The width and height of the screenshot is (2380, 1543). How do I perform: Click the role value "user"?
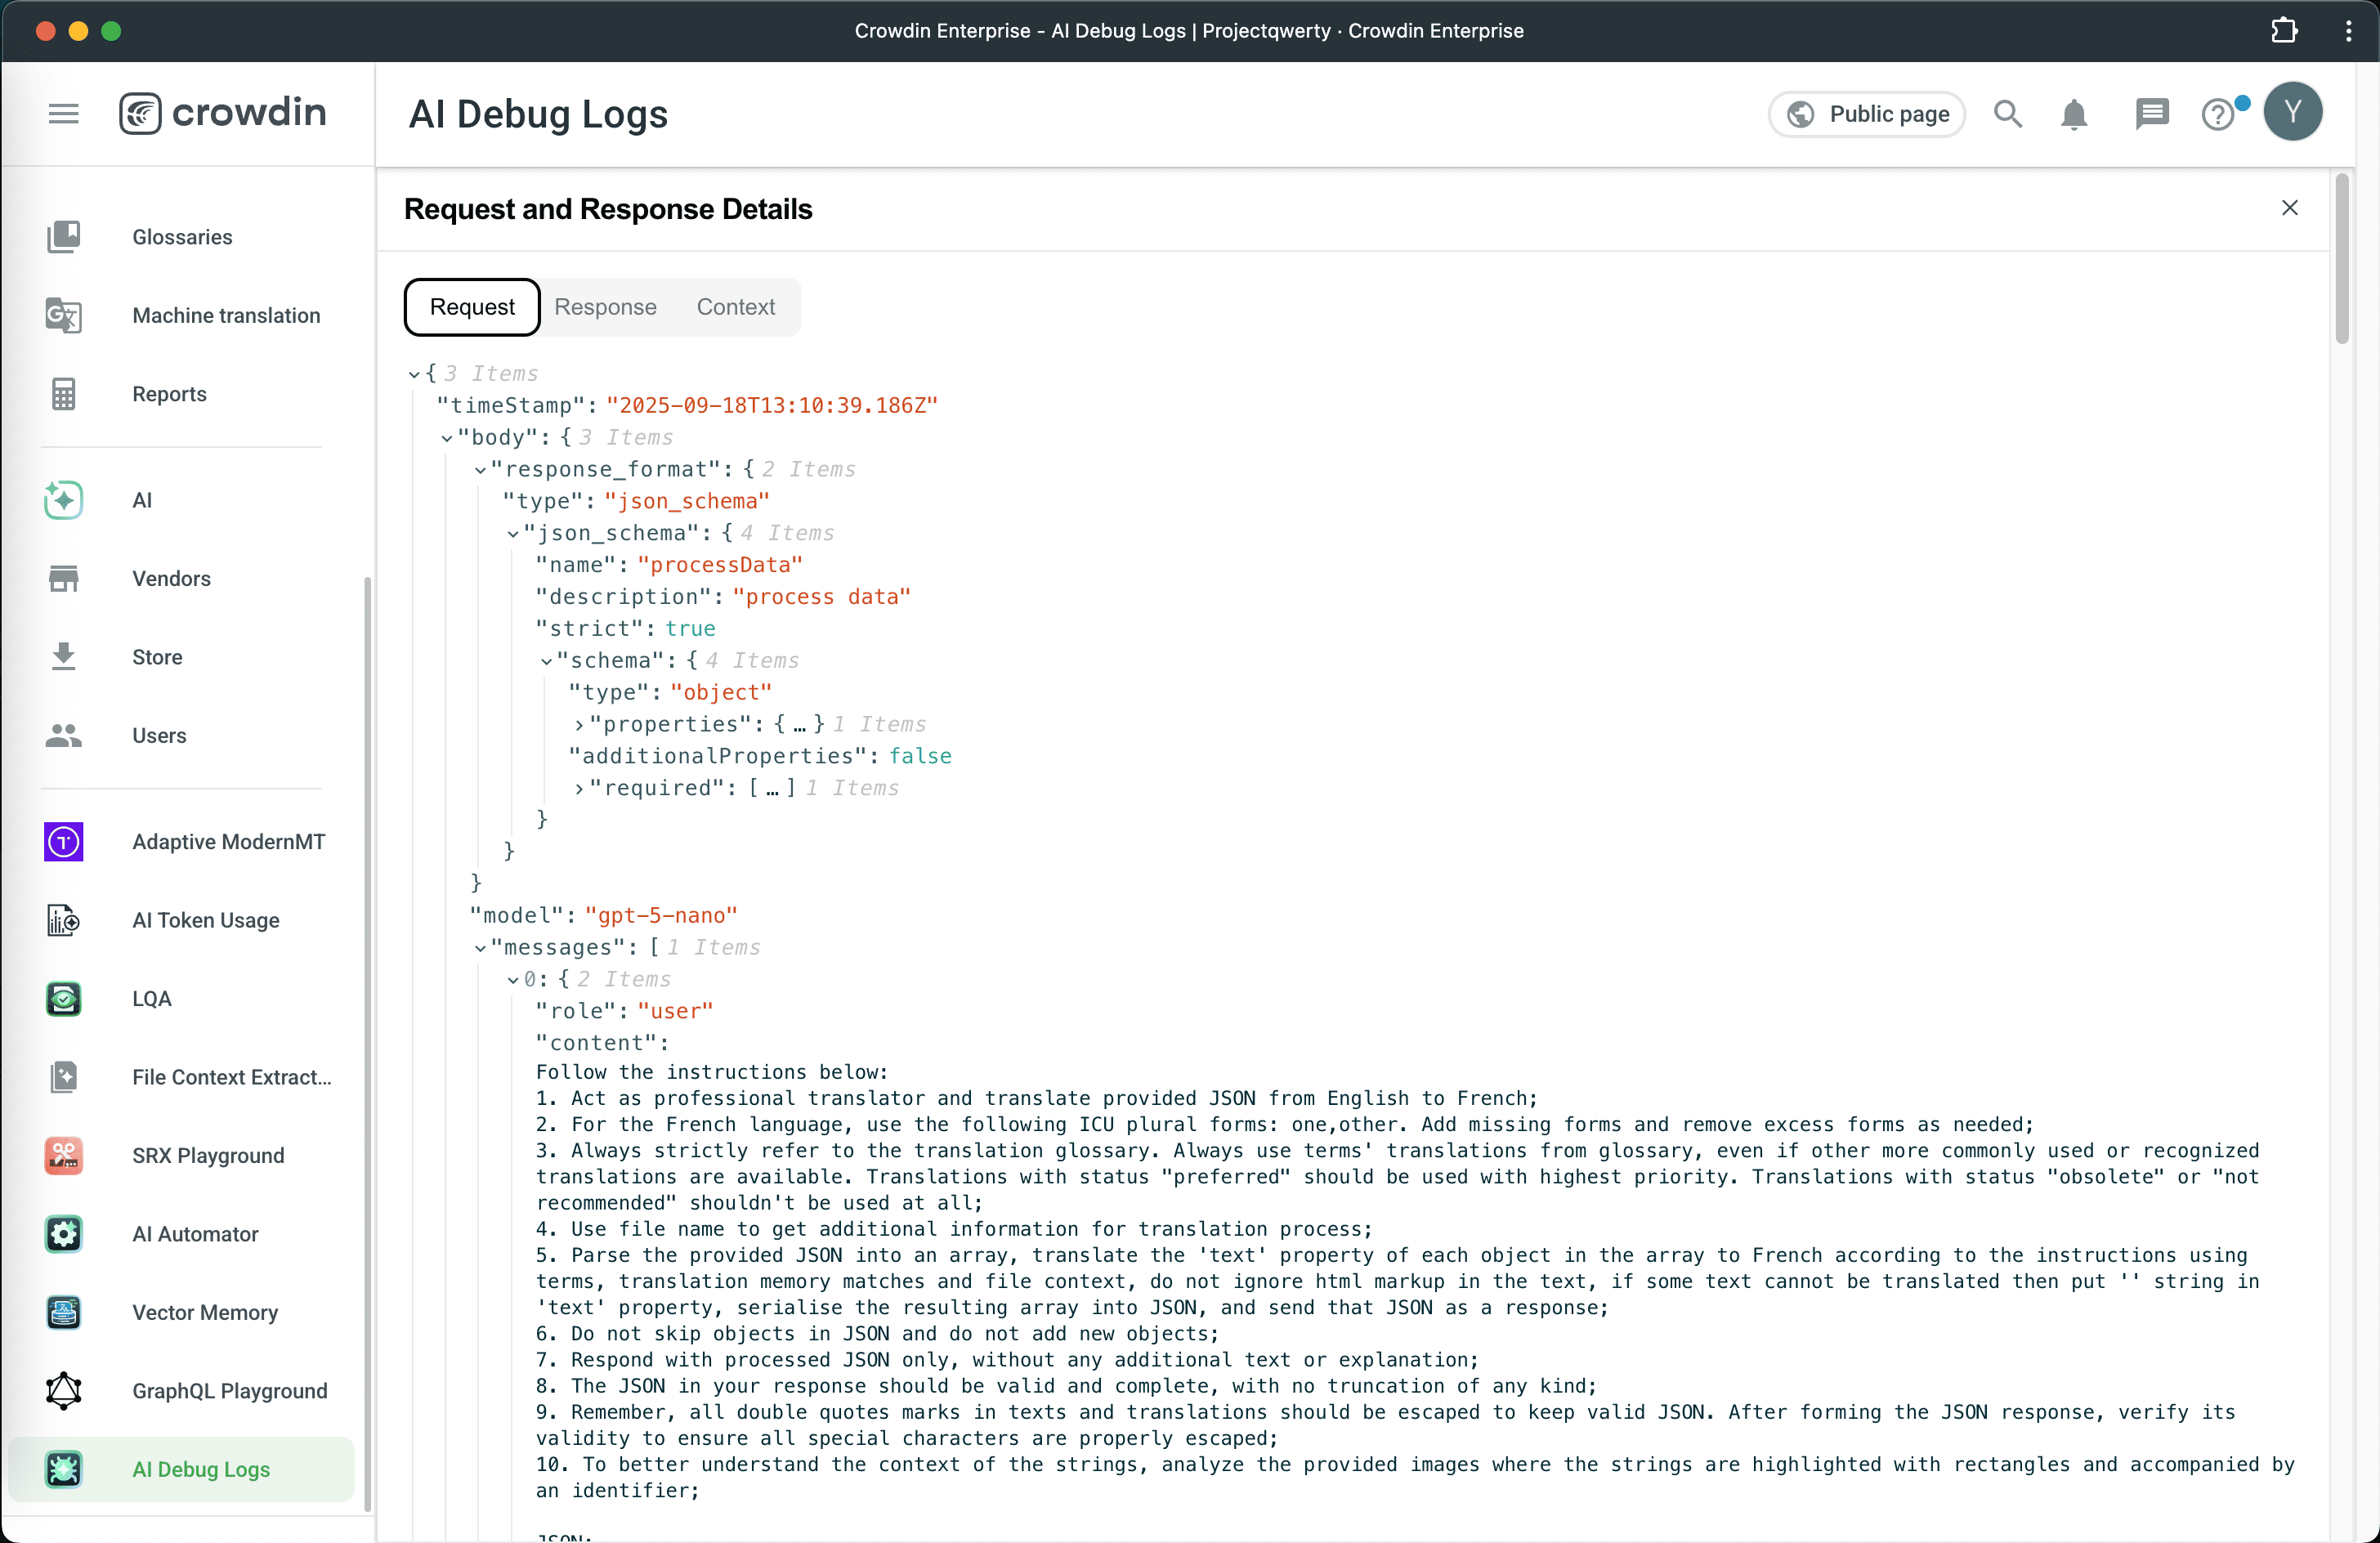(x=675, y=1011)
